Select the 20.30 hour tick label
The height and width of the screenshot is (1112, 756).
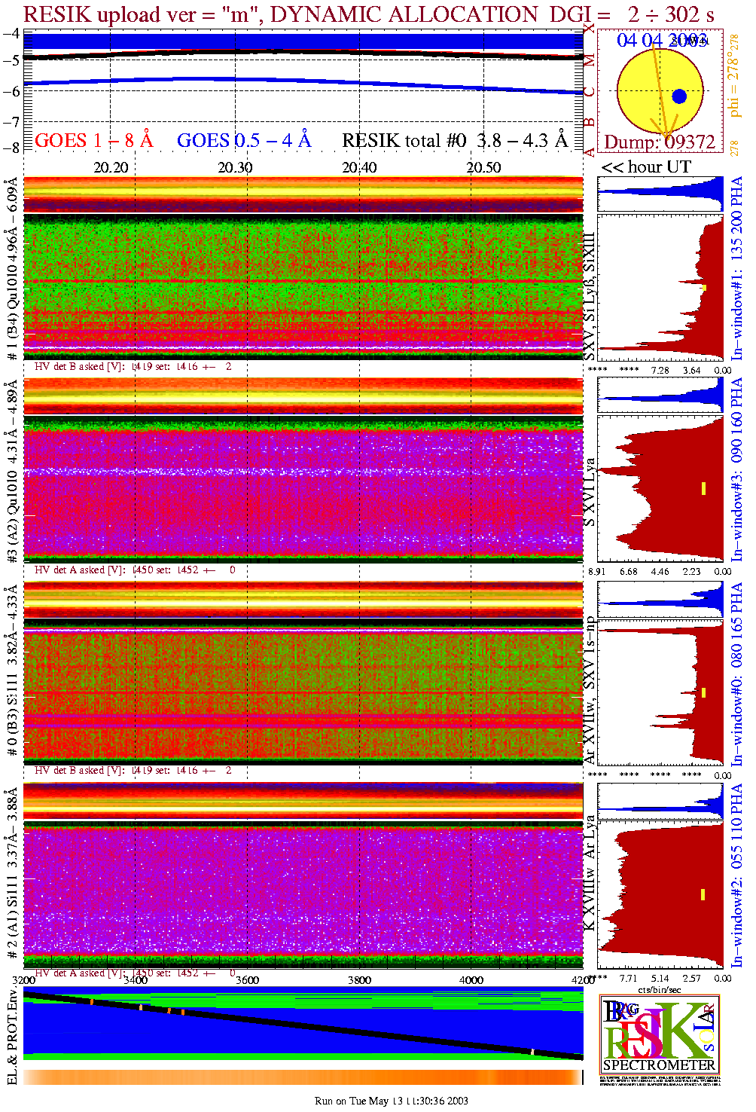click(235, 167)
